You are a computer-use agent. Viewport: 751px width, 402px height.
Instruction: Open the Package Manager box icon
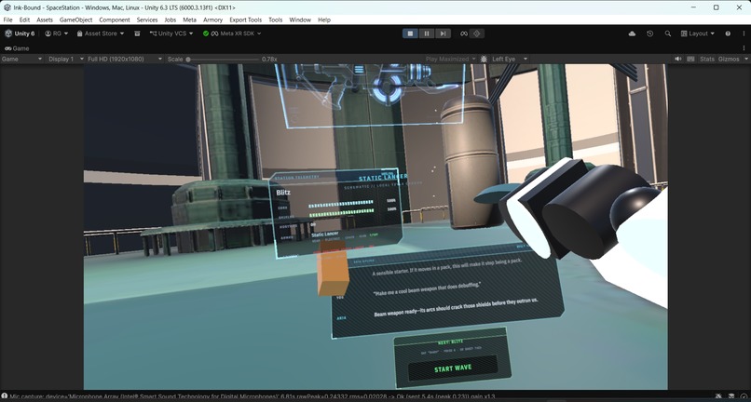(x=137, y=33)
